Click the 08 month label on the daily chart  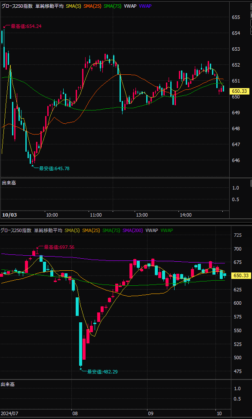click(x=75, y=413)
